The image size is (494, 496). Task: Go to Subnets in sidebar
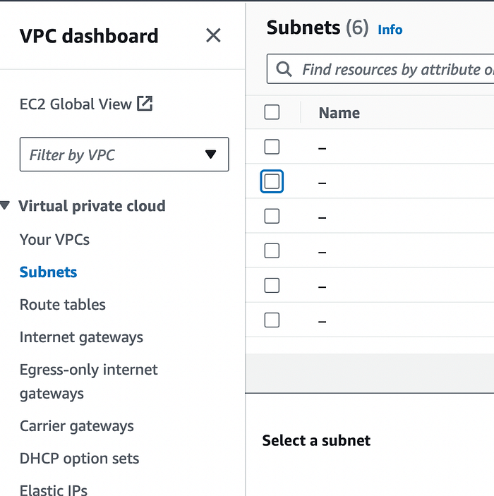click(49, 272)
